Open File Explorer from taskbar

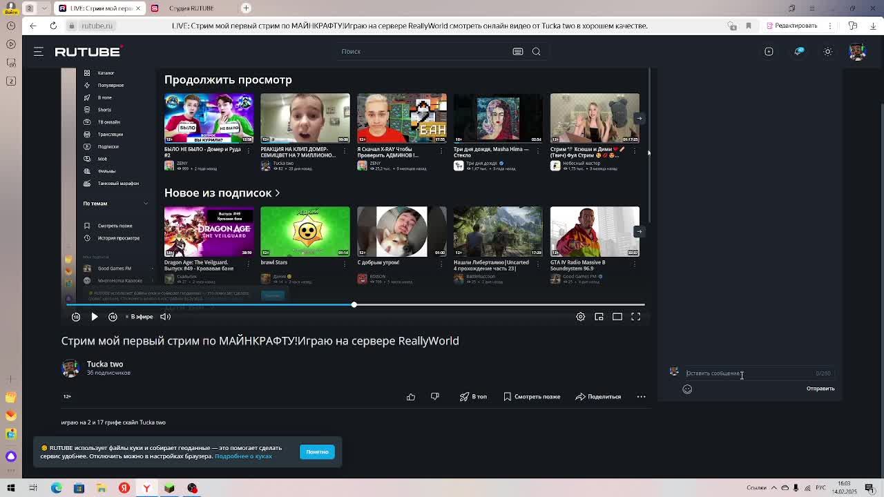point(102,488)
